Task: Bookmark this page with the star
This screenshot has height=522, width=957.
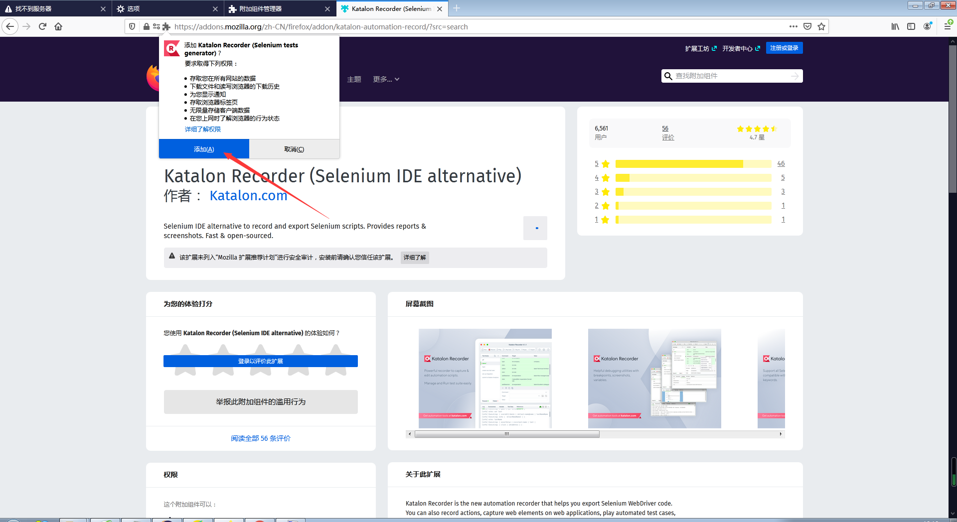Action: 821,26
